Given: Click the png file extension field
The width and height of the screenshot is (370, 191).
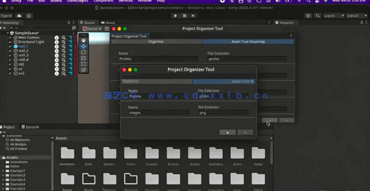Looking at the screenshot, I should [x=223, y=113].
